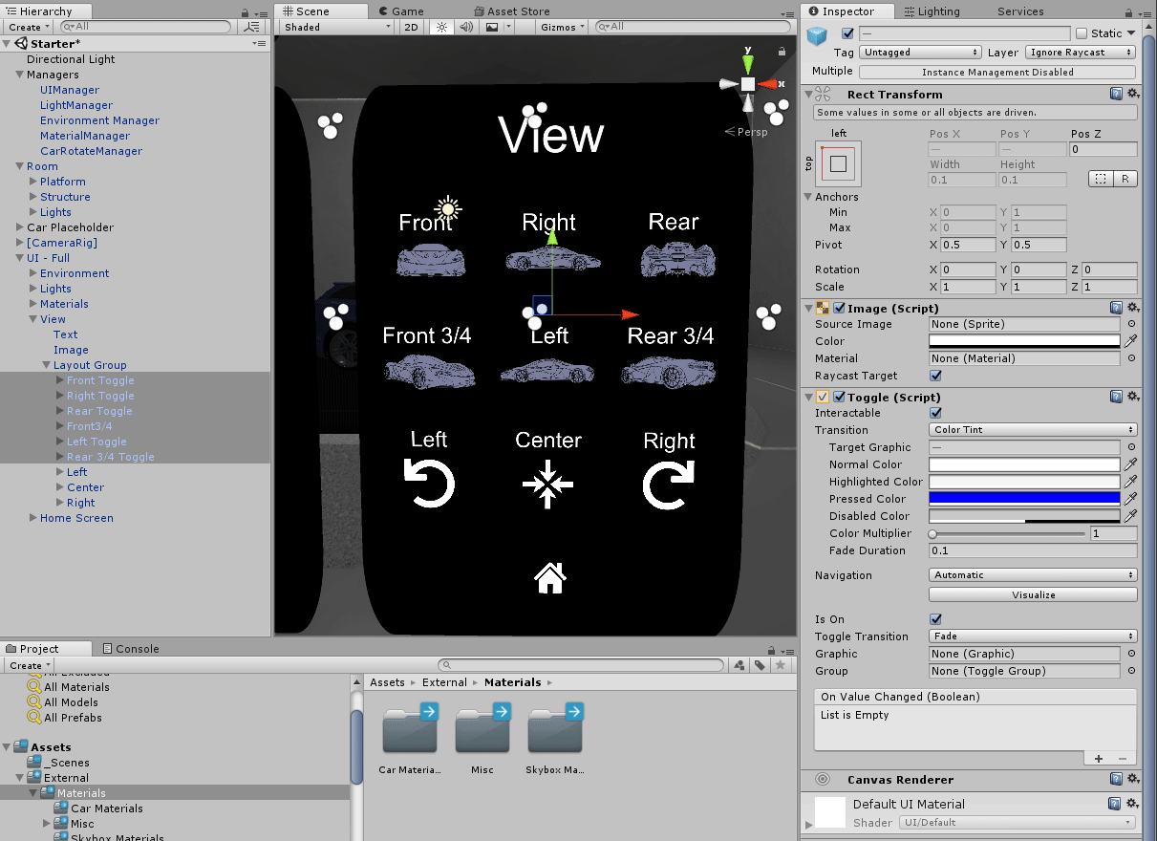
Task: Toggle scene audio speaker icon
Action: 466,28
